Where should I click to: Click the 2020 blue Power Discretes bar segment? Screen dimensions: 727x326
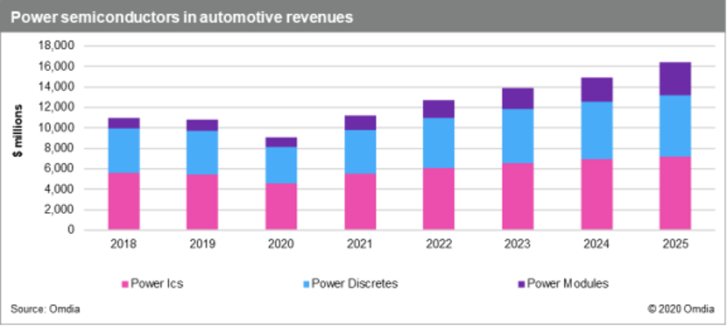[x=281, y=165]
